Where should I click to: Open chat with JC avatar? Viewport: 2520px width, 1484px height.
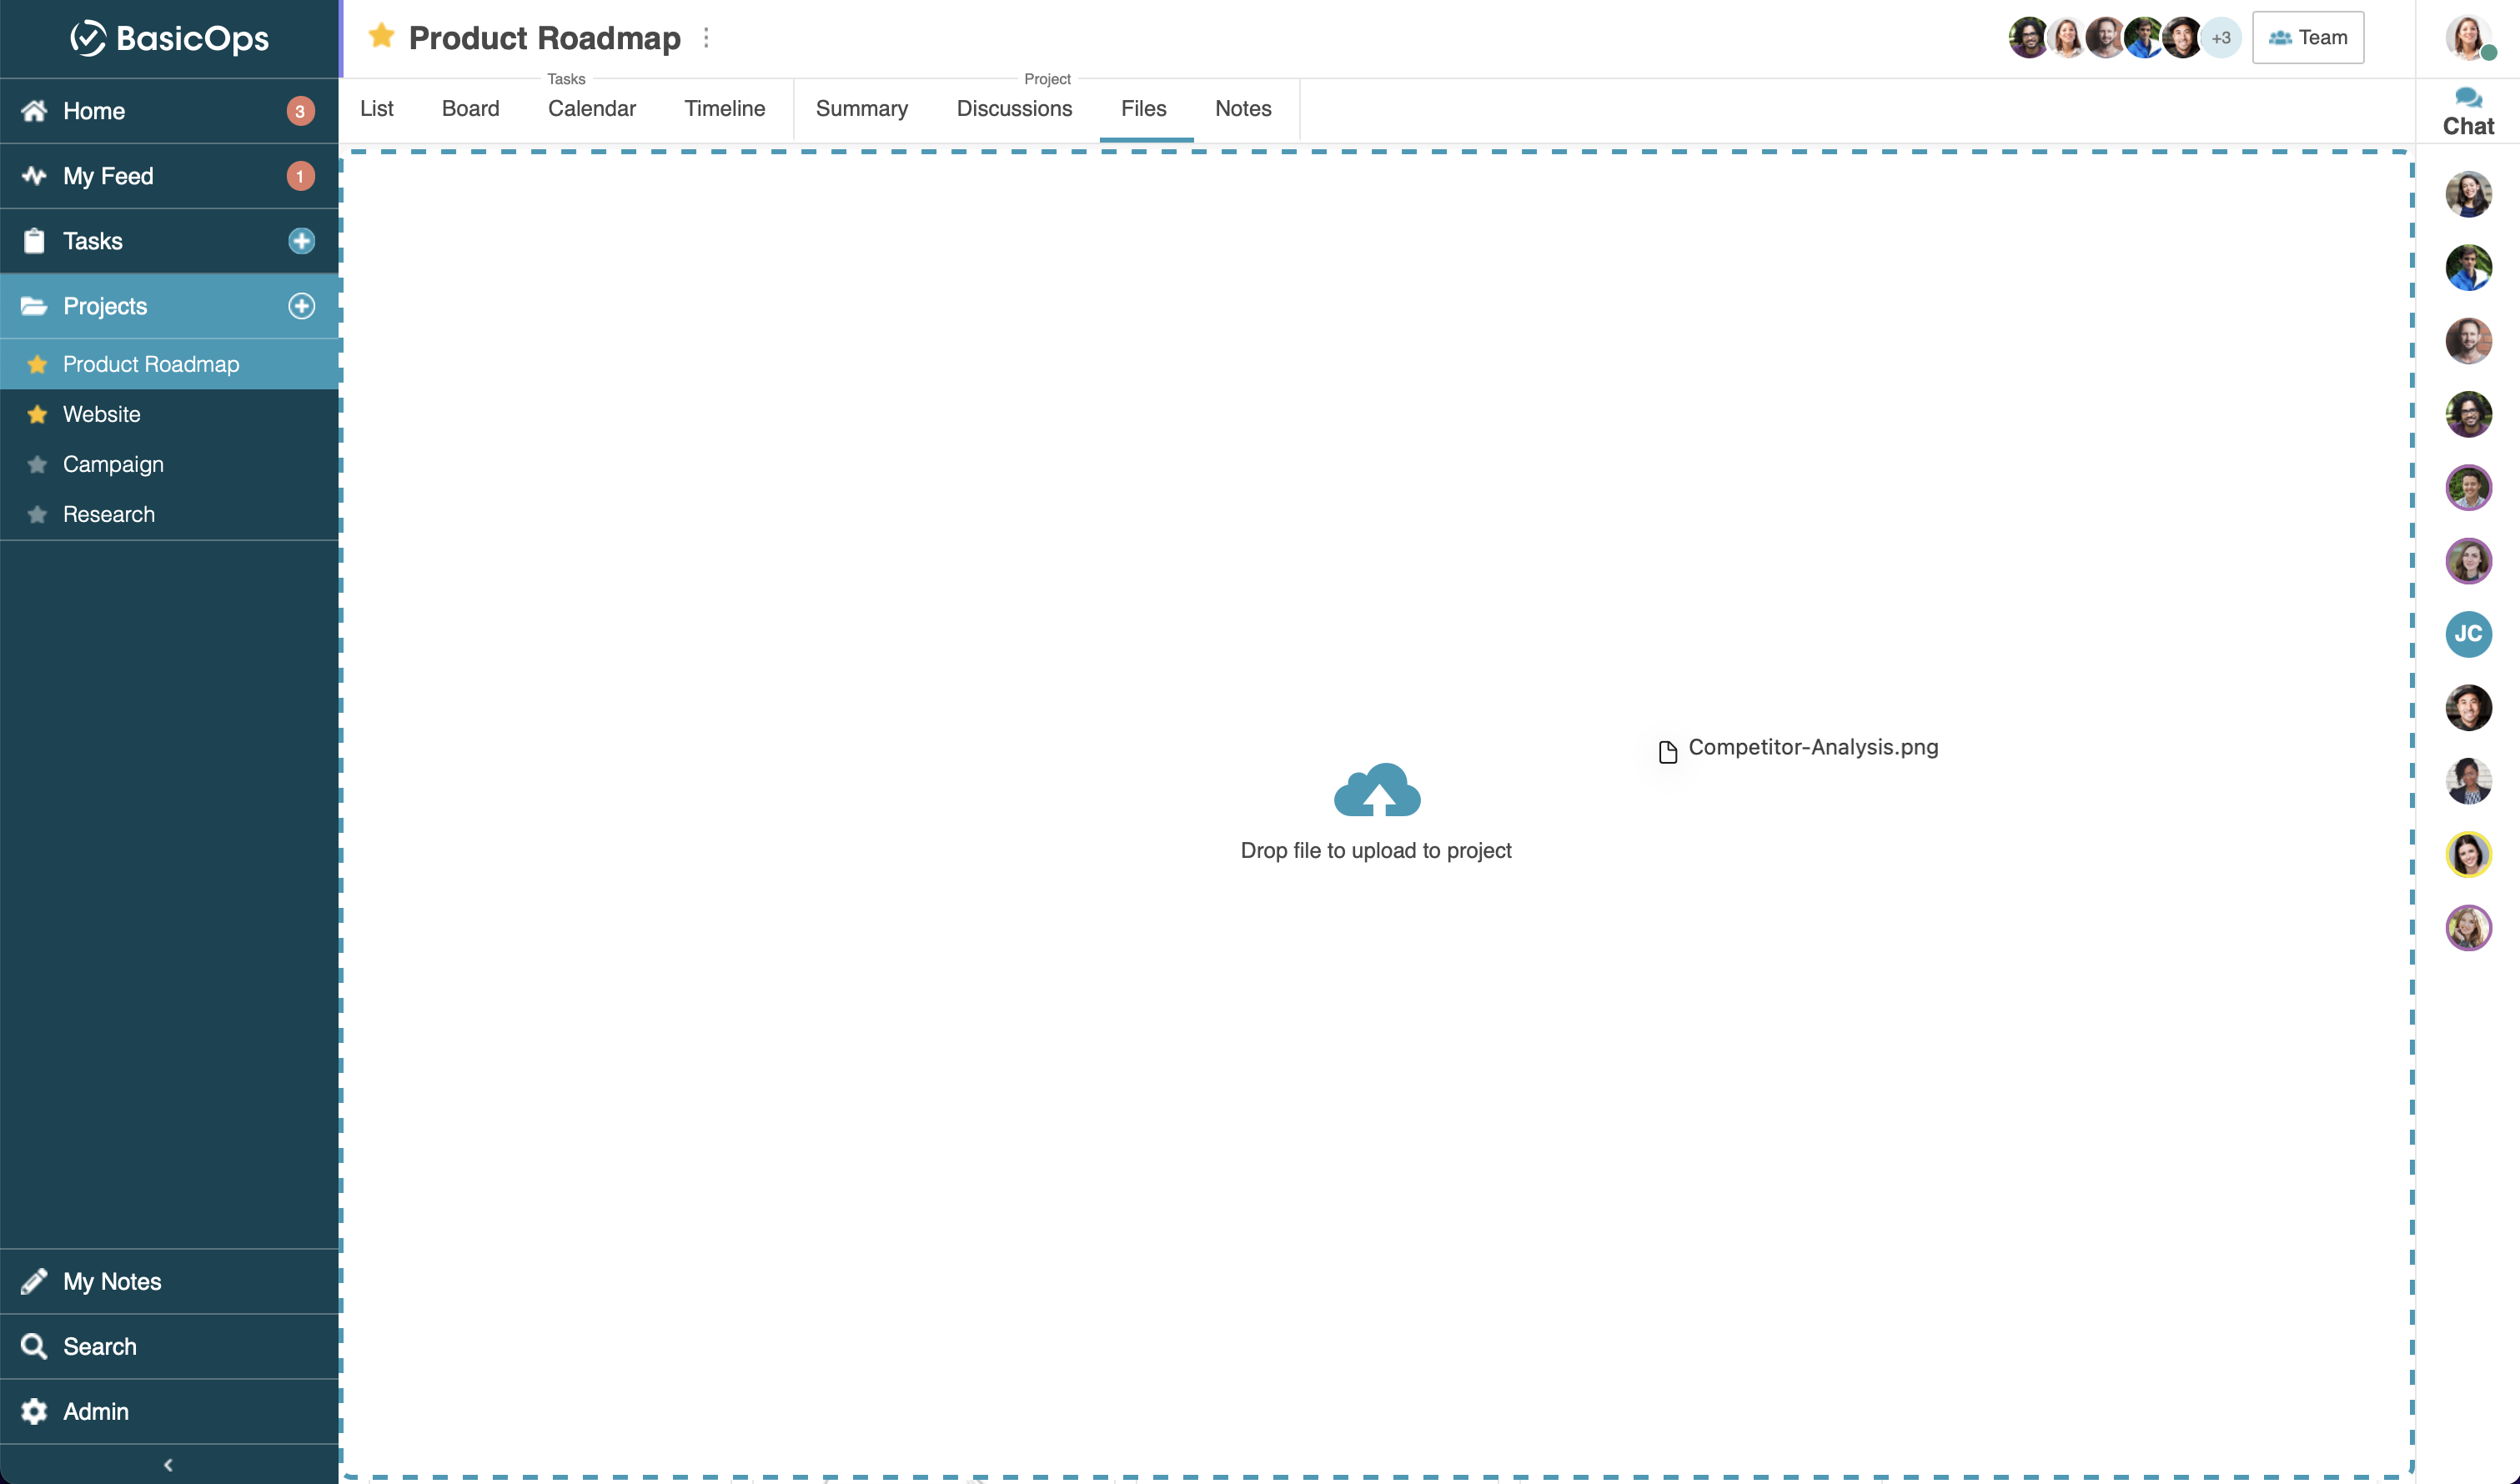pyautogui.click(x=2467, y=634)
